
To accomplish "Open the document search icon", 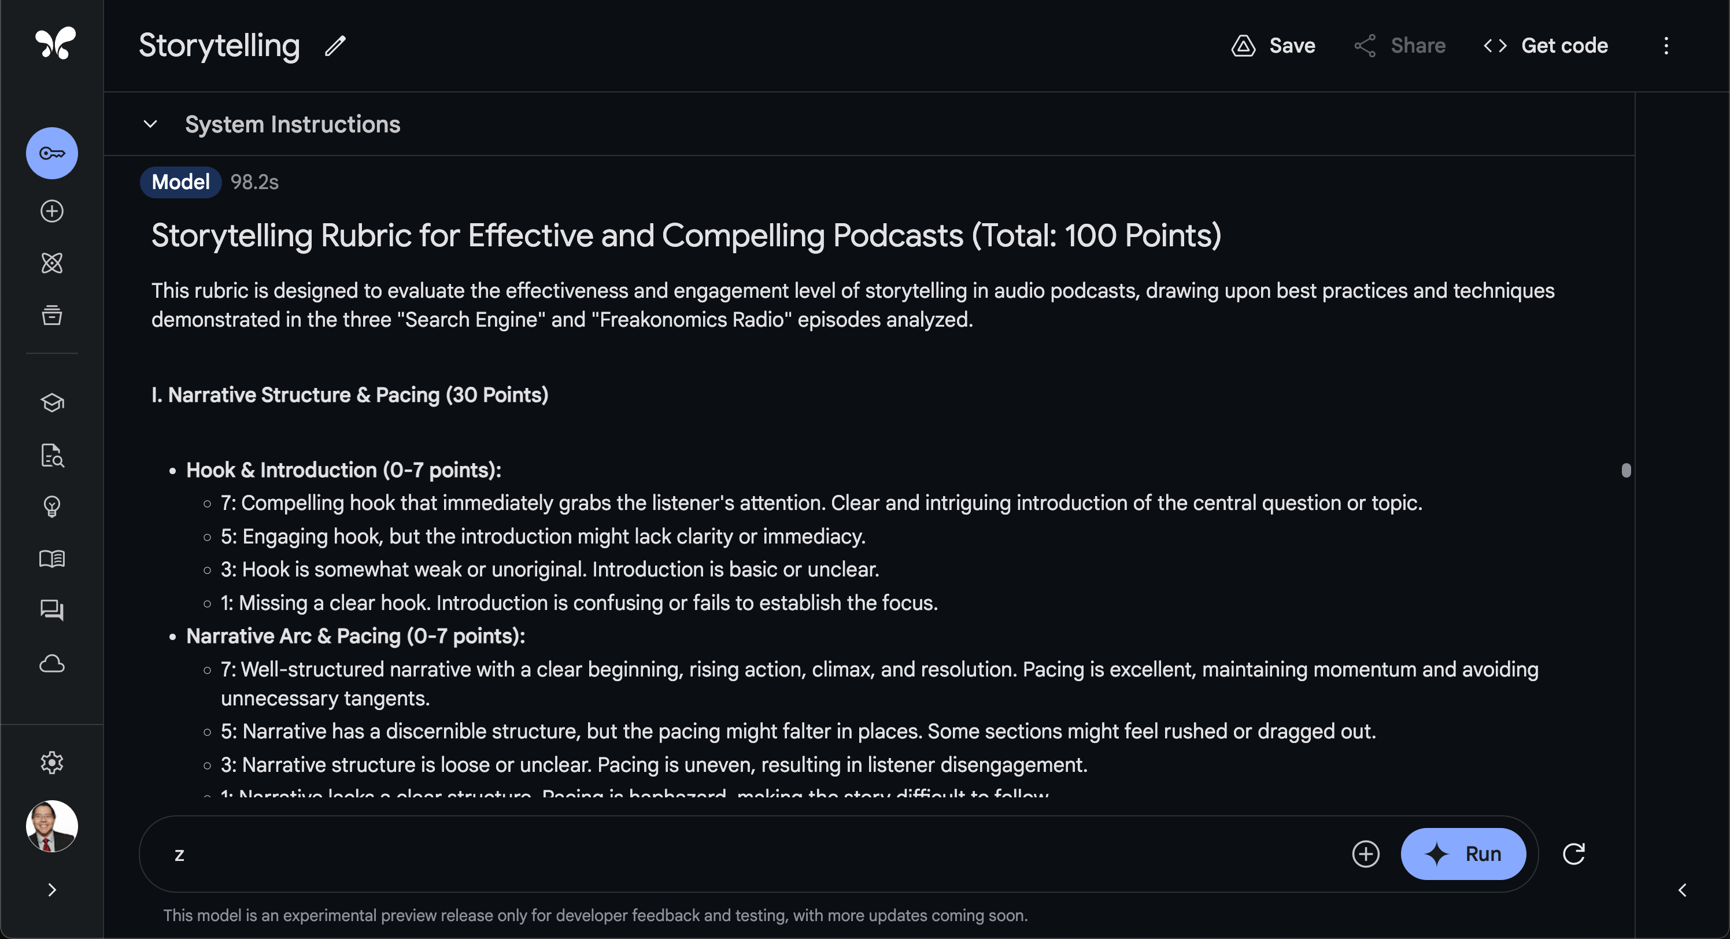I will pos(51,454).
